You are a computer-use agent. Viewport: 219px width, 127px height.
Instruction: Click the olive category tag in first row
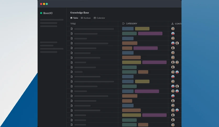[142, 29]
